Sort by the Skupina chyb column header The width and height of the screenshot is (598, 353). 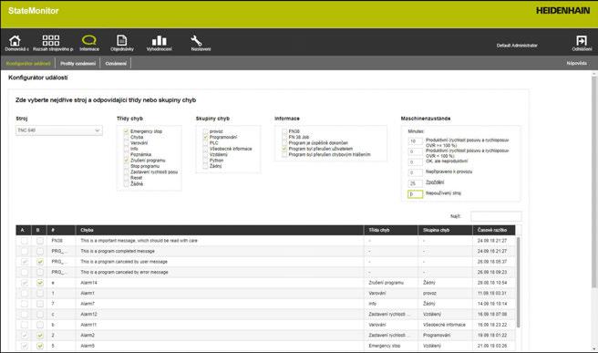pos(445,230)
